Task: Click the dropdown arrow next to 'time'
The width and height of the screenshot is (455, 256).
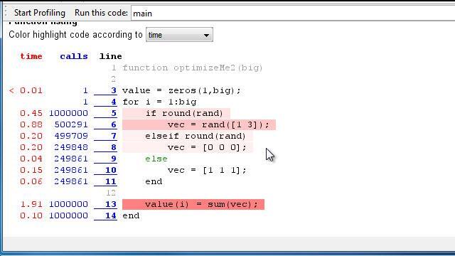Action: (206, 35)
